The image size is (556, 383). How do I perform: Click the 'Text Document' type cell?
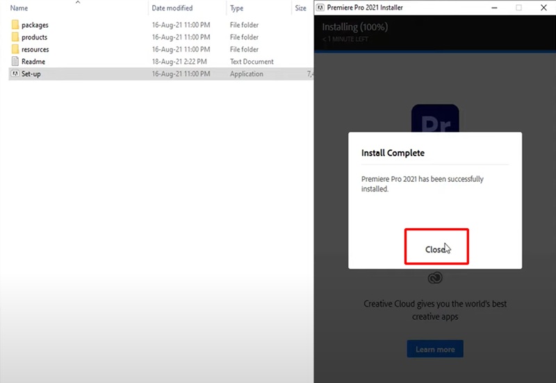[252, 62]
